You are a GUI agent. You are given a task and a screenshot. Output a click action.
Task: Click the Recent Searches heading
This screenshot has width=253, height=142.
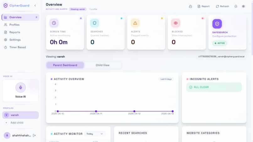click(x=133, y=133)
